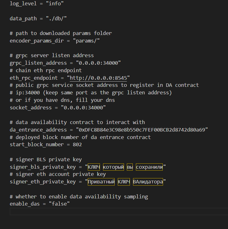The image size is (228, 229).
Task: Click the highlighted word Приватный
Action: [101, 182]
